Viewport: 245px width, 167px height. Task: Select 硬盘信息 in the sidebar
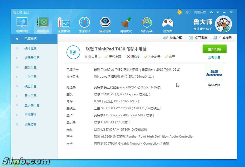pyautogui.click(x=30, y=86)
